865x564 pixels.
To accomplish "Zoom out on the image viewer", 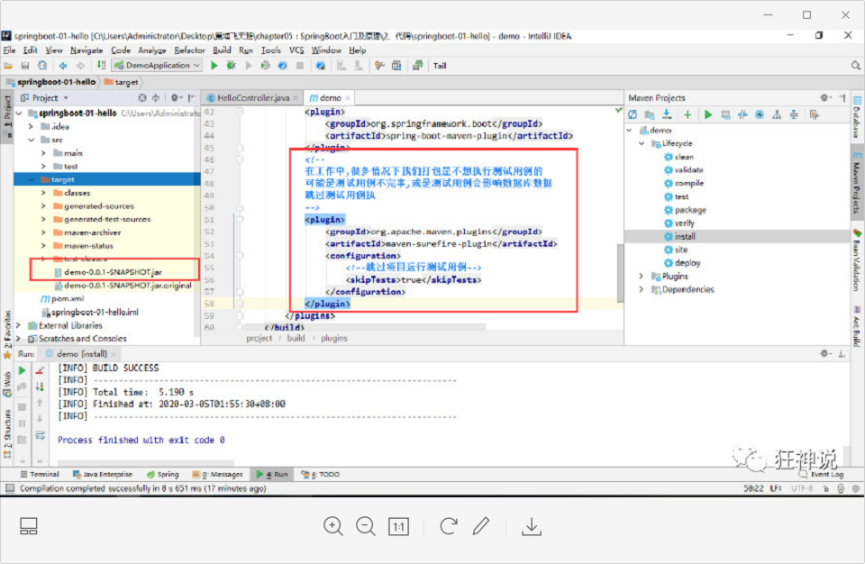I will click(365, 526).
